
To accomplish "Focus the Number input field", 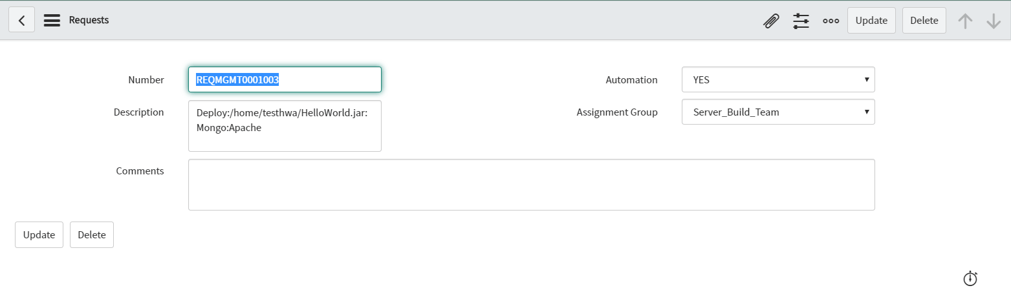I will 285,80.
